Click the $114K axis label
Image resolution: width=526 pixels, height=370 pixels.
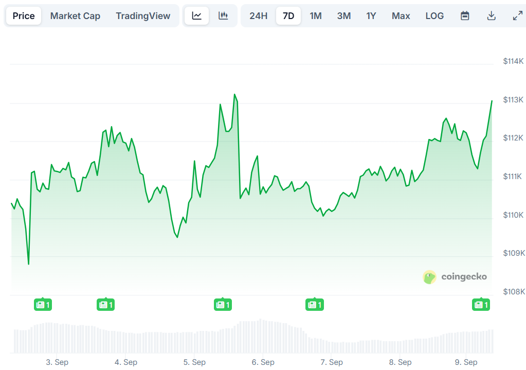513,61
